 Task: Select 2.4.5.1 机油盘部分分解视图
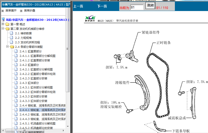point(37,123)
